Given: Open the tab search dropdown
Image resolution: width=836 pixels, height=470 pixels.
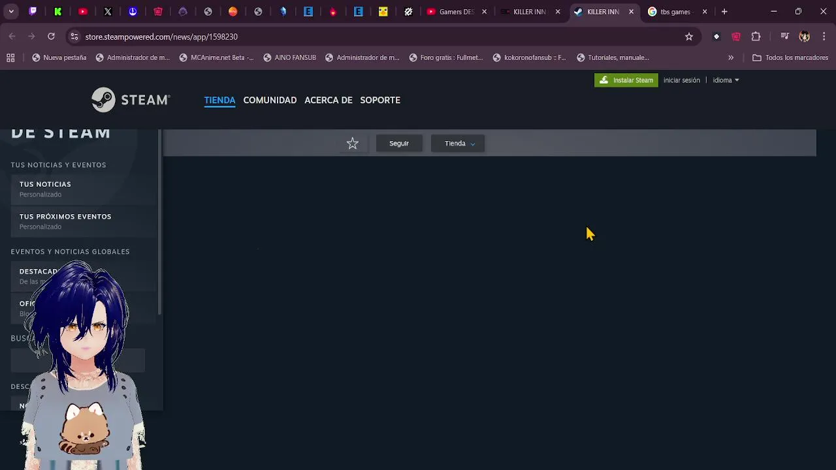Looking at the screenshot, I should 11,12.
